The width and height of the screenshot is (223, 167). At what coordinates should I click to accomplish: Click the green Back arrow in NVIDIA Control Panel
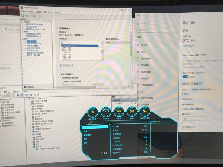pyautogui.click(x=23, y=15)
